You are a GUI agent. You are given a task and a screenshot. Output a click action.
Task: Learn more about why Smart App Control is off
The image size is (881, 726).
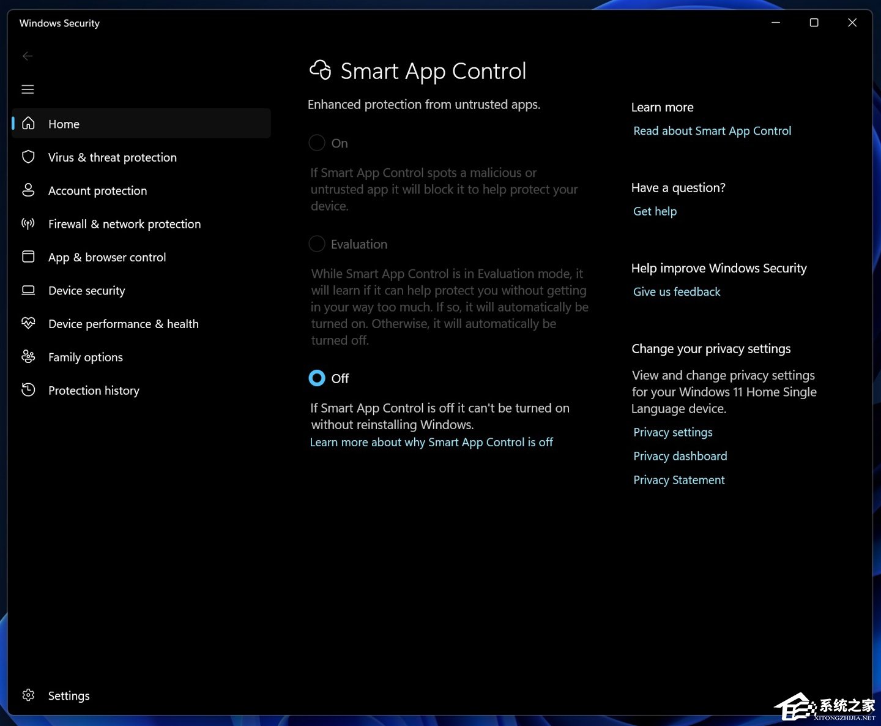click(431, 442)
